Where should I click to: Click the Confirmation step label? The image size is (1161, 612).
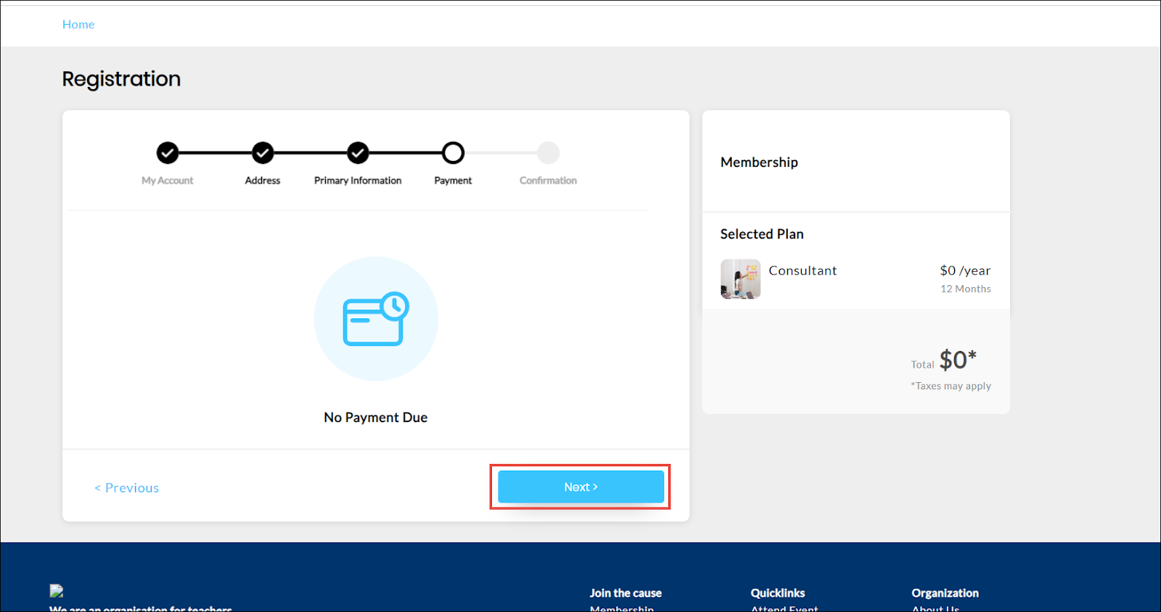pos(548,181)
